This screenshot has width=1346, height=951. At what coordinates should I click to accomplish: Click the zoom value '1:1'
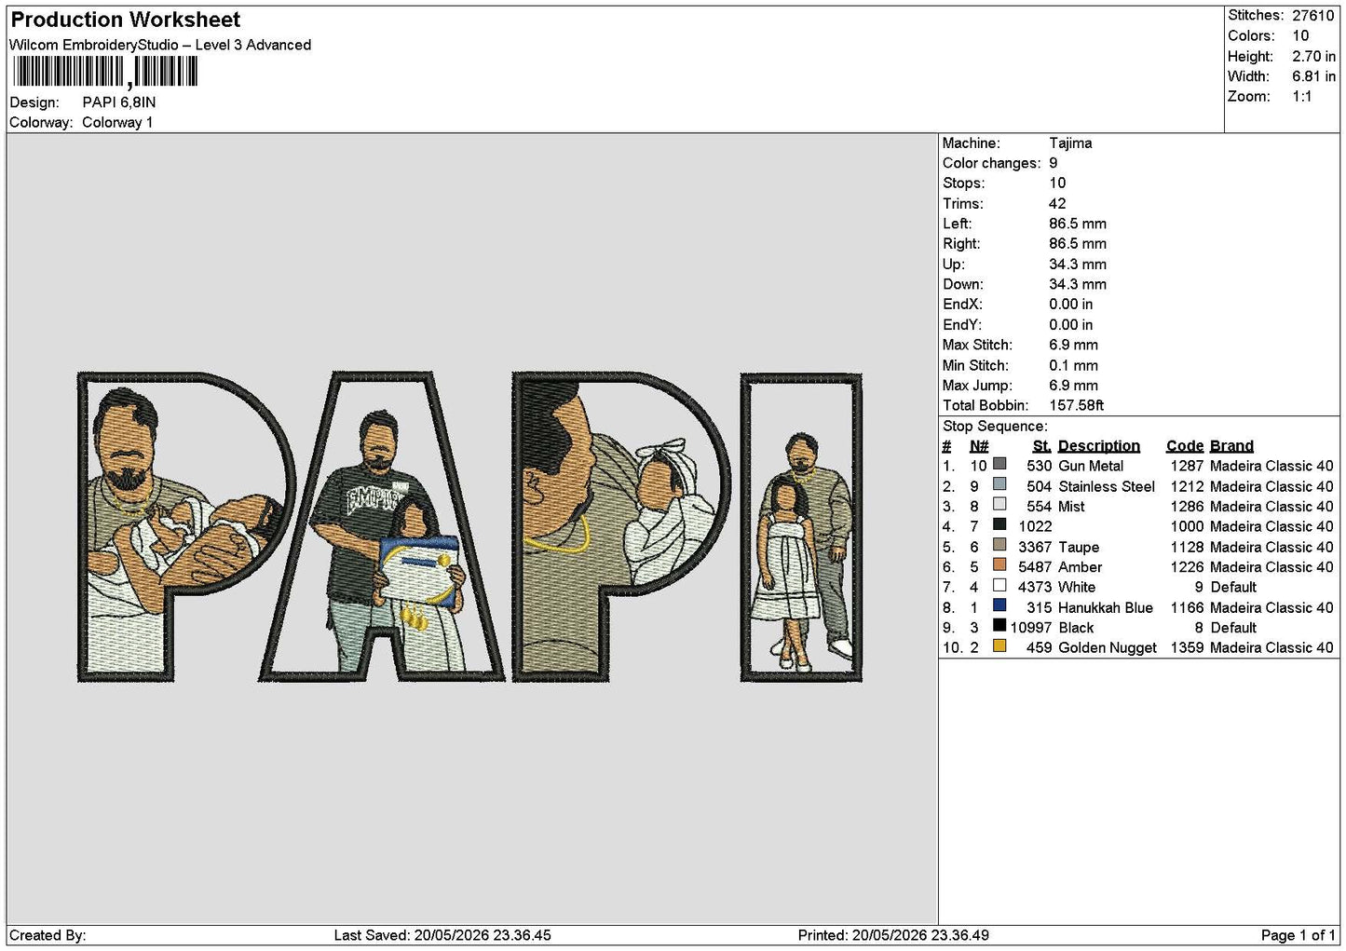tap(1302, 96)
